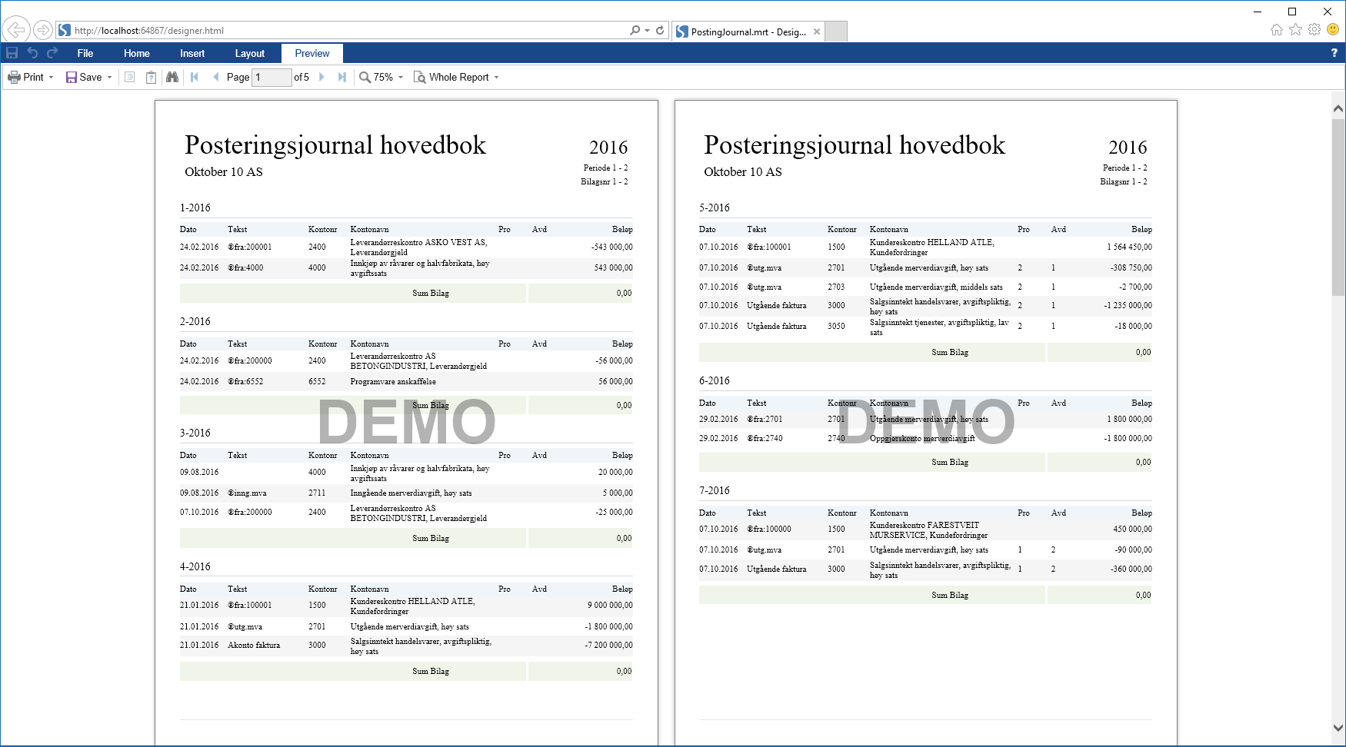Click the redo arrow icon
The width and height of the screenshot is (1346, 747).
[52, 53]
